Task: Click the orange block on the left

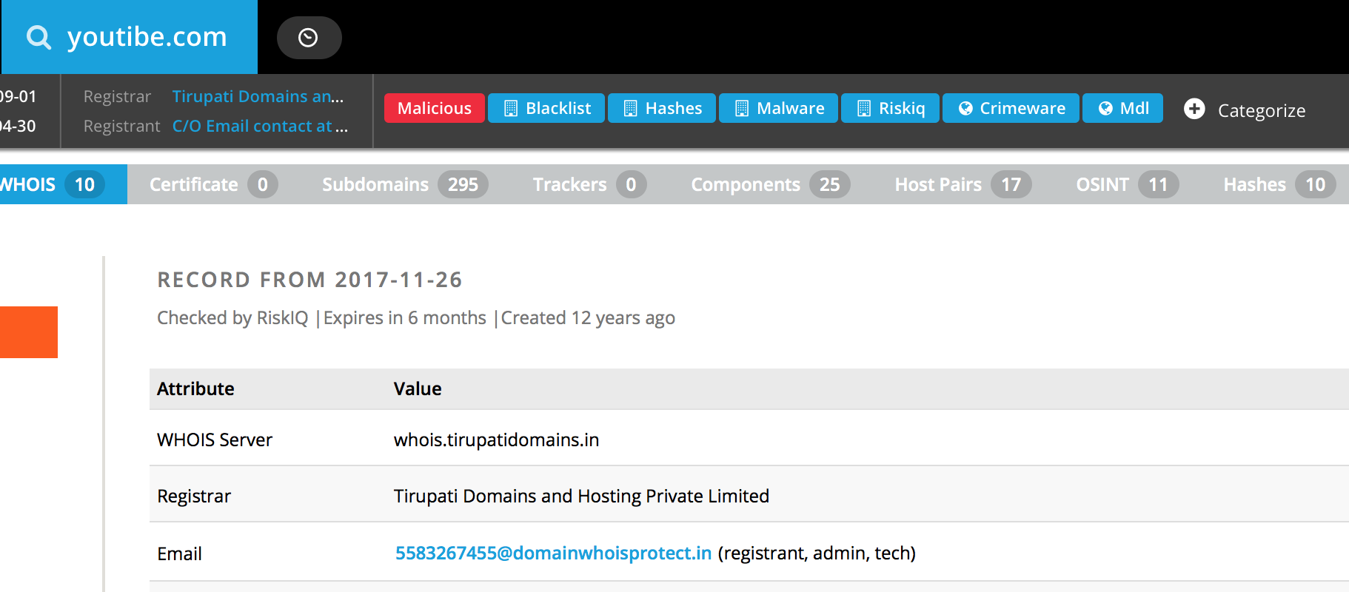Action: pyautogui.click(x=28, y=332)
